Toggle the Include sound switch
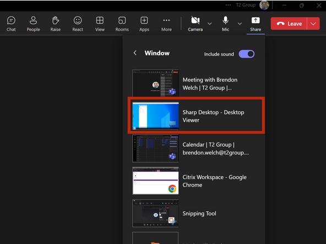Screen dimensions: 326x244 [x=247, y=54]
